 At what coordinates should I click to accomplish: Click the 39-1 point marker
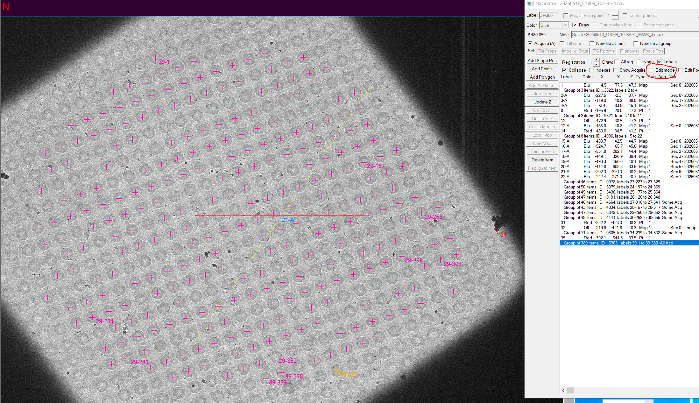coord(155,58)
